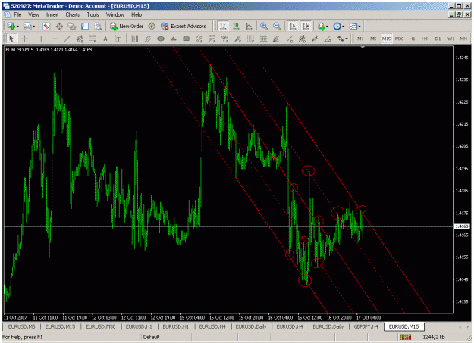Switch to the H4 timeframe

pyautogui.click(x=425, y=39)
